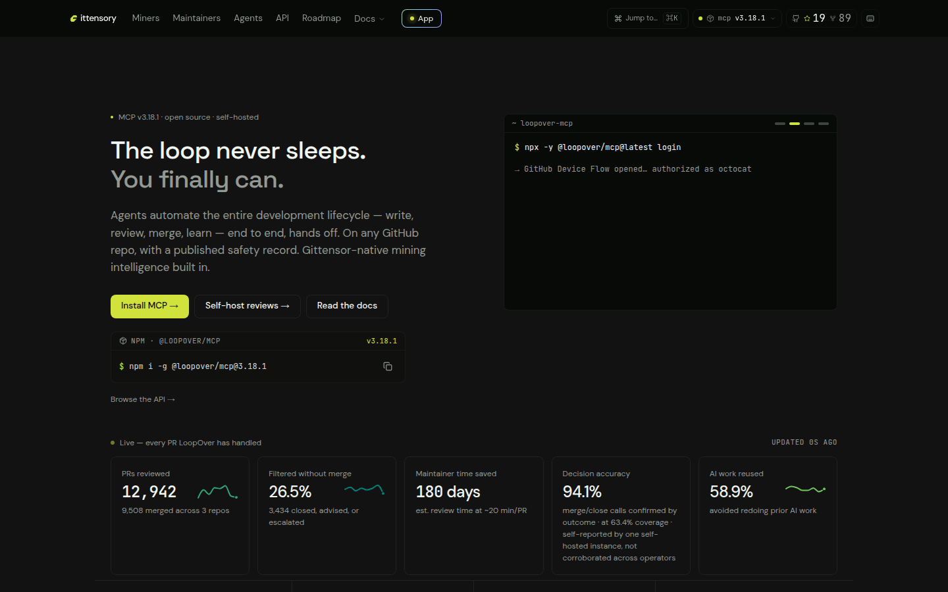Screen dimensions: 948x592
Task: Click the NPM package cube icon
Action: (x=123, y=341)
